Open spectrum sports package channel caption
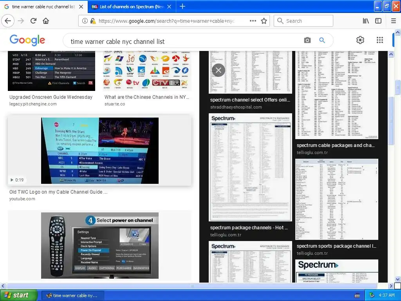This screenshot has width=401, height=301. pyautogui.click(x=336, y=246)
